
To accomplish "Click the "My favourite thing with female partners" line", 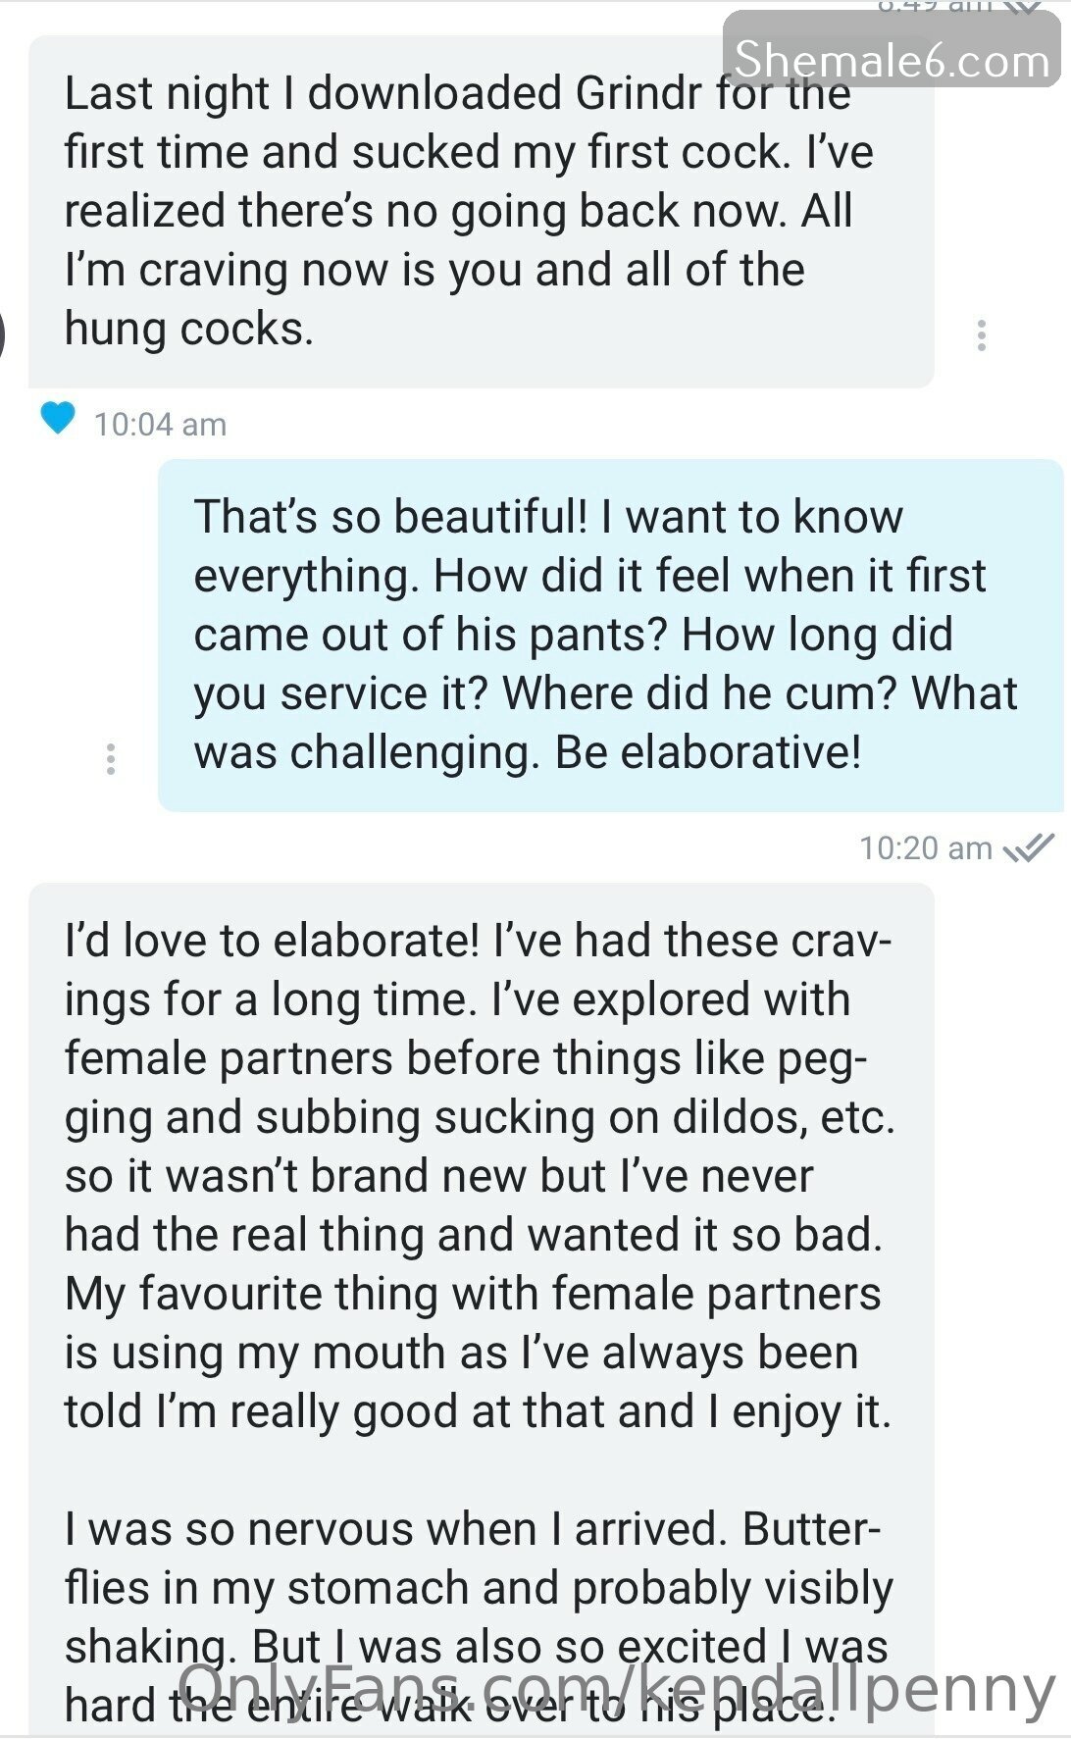I will click(x=473, y=1295).
